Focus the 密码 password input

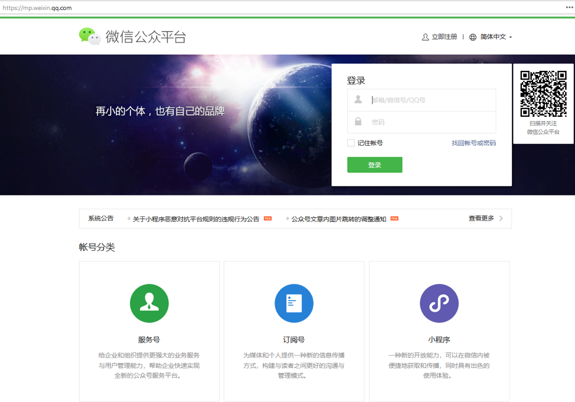[x=422, y=122]
